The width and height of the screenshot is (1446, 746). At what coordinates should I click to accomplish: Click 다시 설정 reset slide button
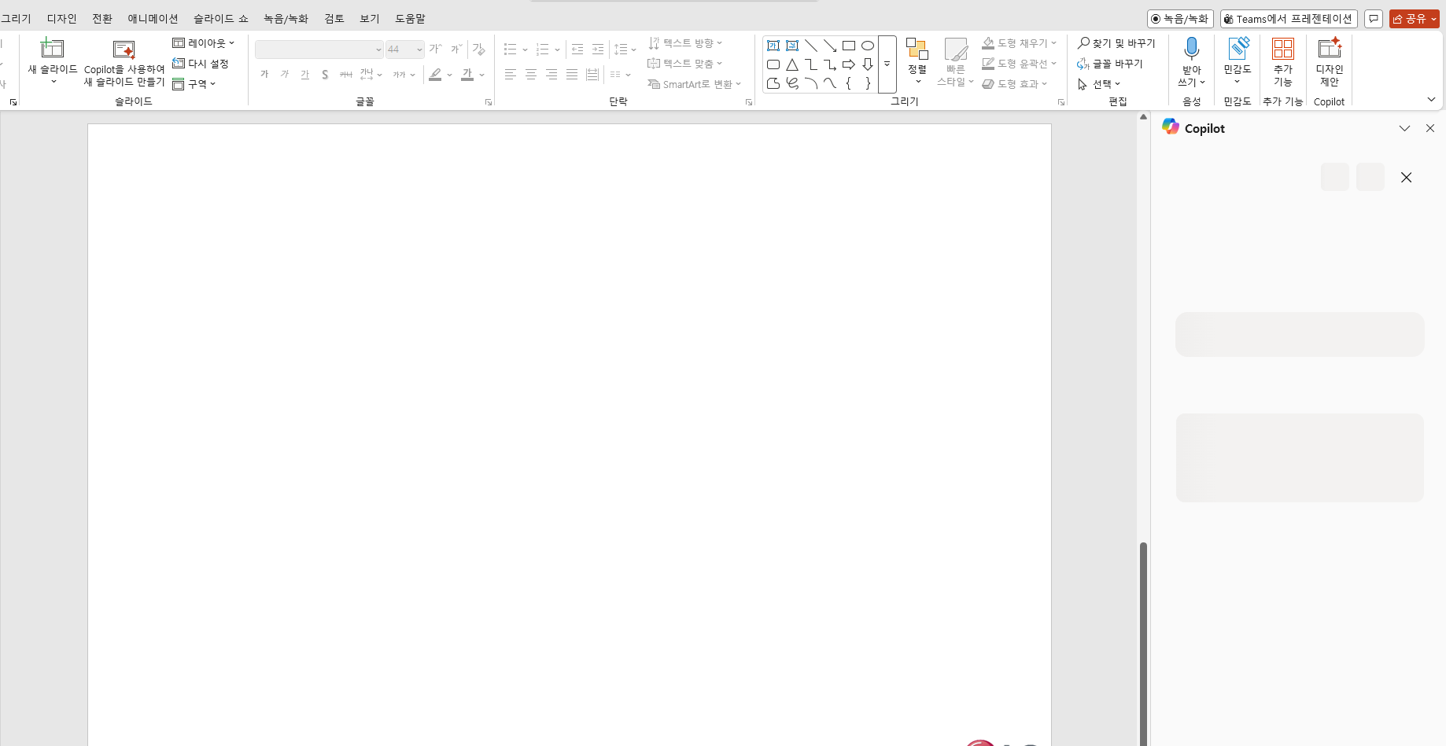tap(201, 64)
